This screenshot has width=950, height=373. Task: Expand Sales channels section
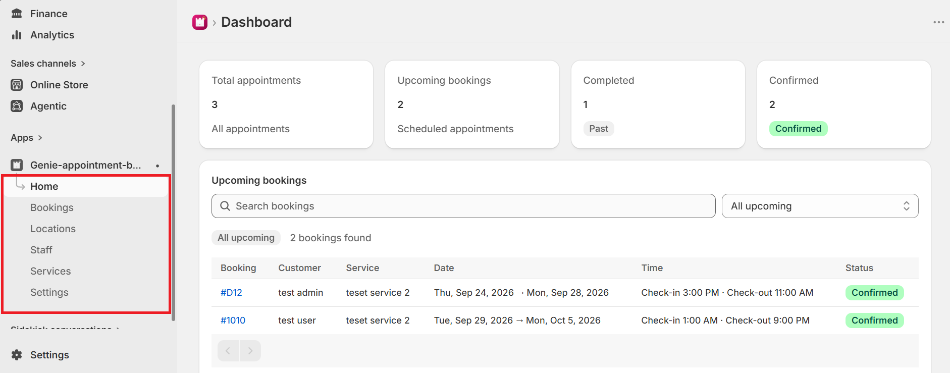click(48, 64)
